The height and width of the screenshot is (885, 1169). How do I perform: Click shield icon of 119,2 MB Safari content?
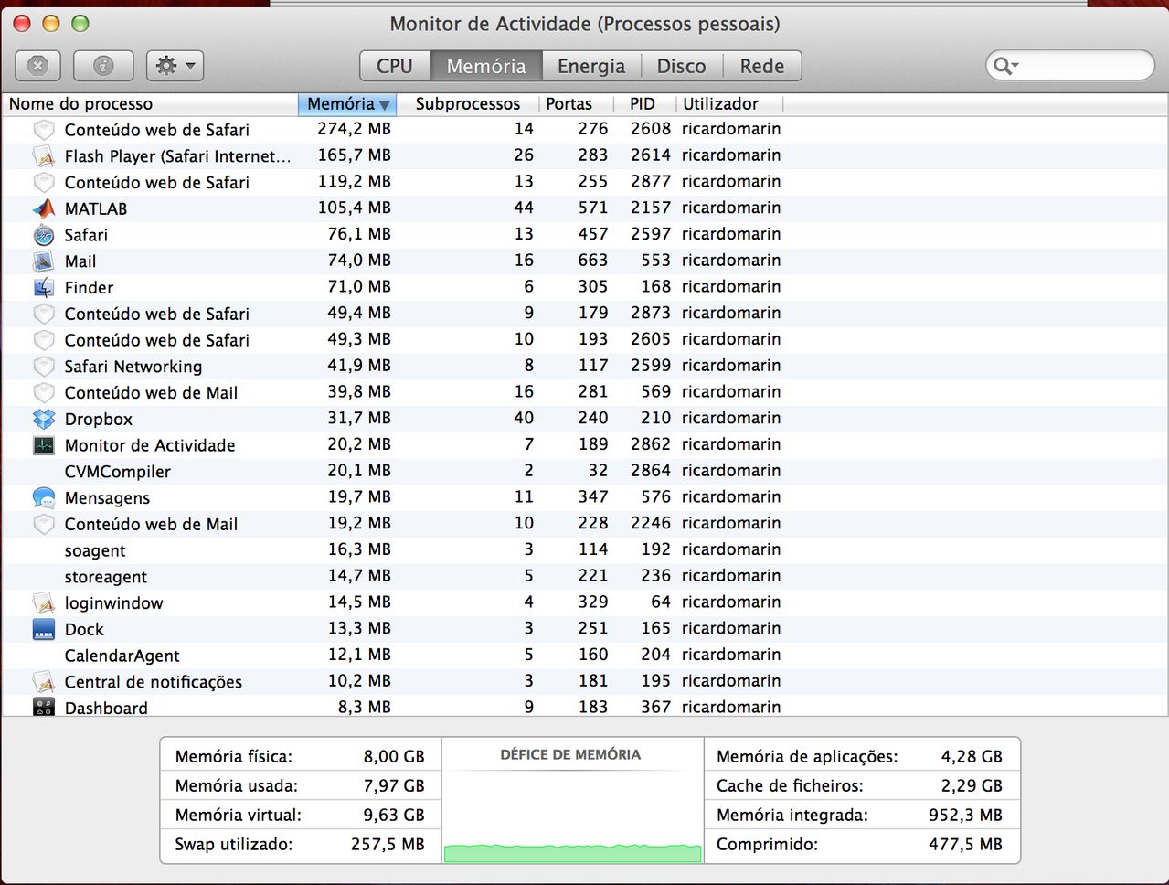[44, 182]
